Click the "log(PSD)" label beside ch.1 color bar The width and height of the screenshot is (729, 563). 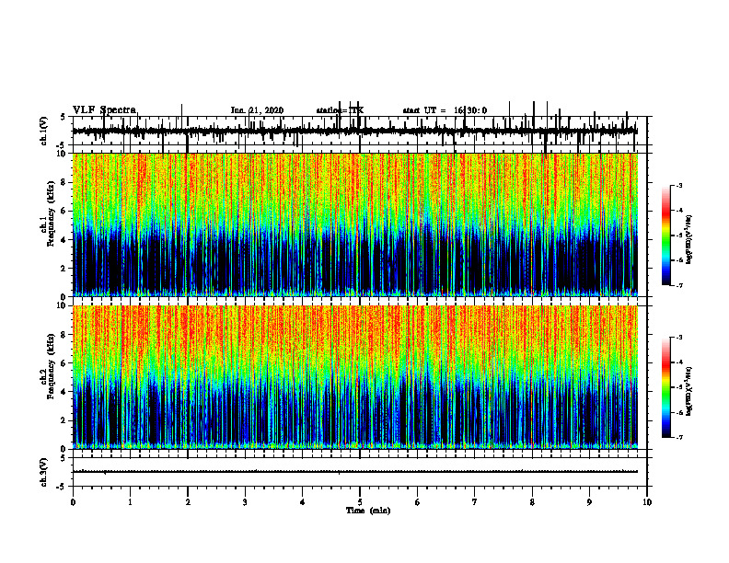coord(688,240)
